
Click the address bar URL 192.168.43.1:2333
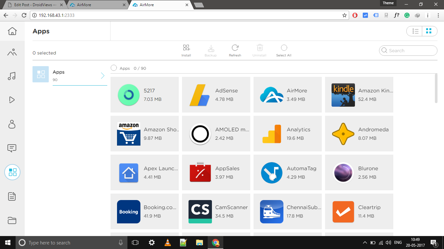[57, 15]
